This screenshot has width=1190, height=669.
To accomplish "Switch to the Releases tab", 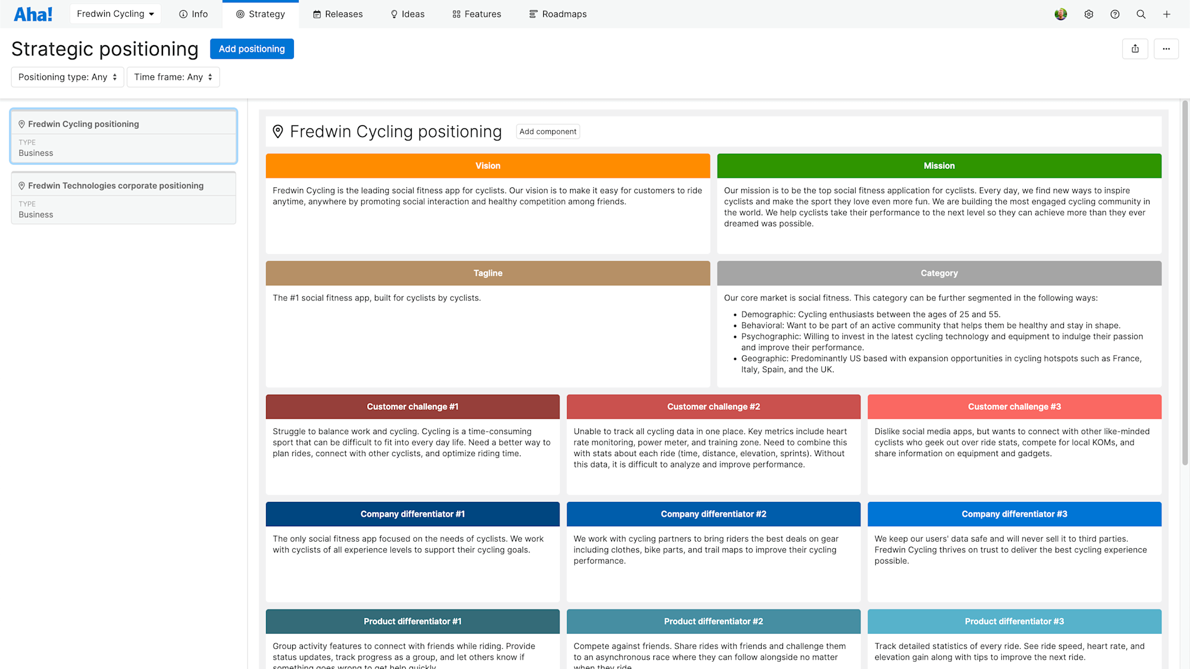I will click(x=337, y=14).
